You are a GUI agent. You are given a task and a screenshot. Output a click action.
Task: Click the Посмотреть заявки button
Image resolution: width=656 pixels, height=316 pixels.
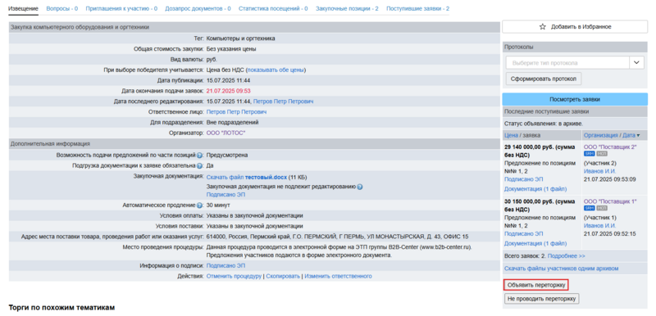(575, 99)
